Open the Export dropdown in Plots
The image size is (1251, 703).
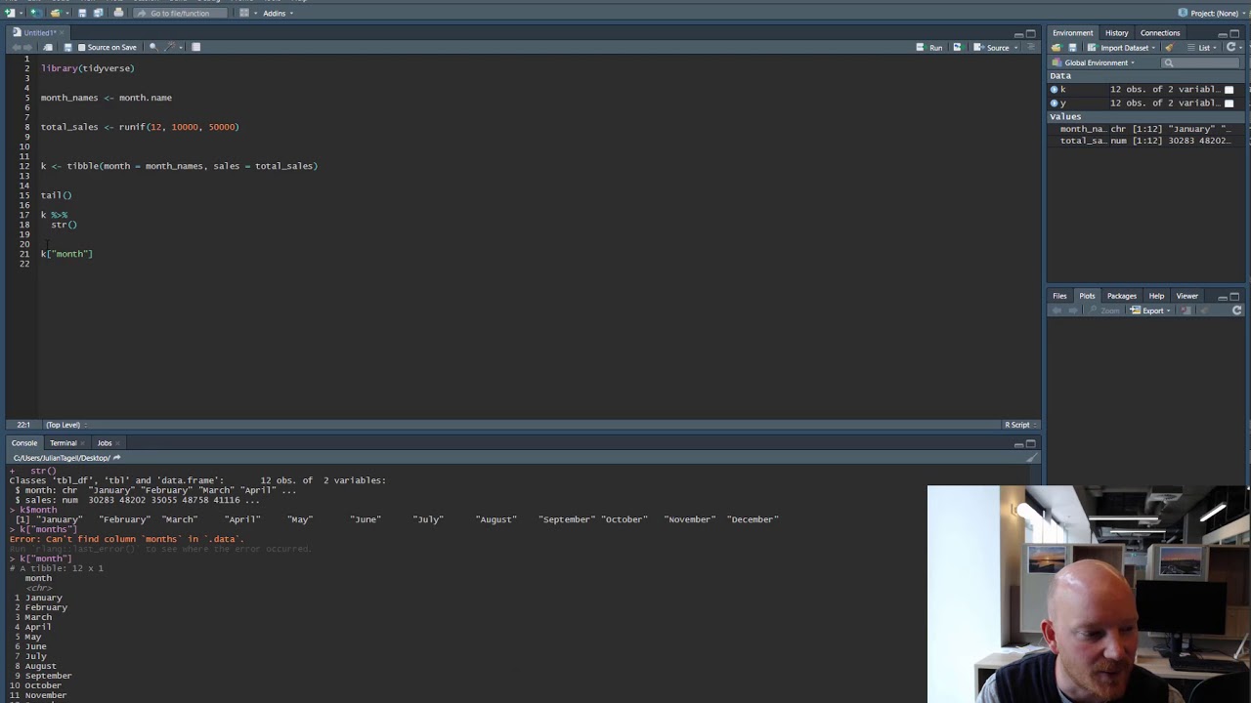[1150, 310]
